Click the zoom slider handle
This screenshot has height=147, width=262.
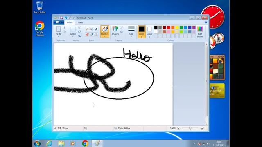[190, 128]
